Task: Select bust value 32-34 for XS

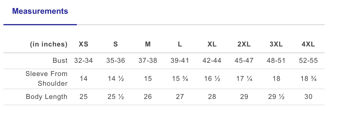Action: point(83,61)
